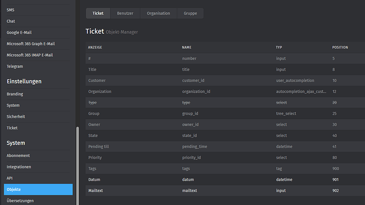Open Ticket under Einstellungen
This screenshot has width=365, height=205.
pyautogui.click(x=12, y=128)
